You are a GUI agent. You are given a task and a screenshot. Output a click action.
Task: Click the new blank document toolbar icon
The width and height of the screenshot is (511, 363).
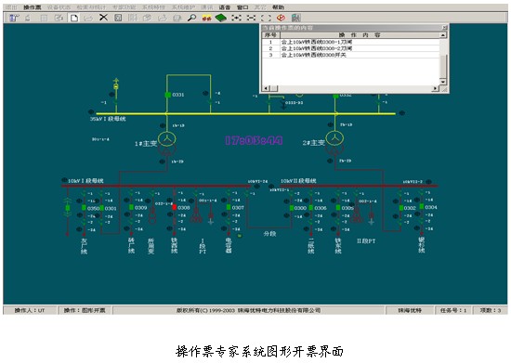[x=74, y=18]
